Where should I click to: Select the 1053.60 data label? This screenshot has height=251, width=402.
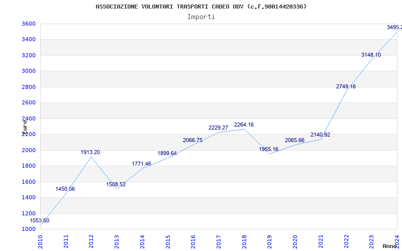point(40,220)
